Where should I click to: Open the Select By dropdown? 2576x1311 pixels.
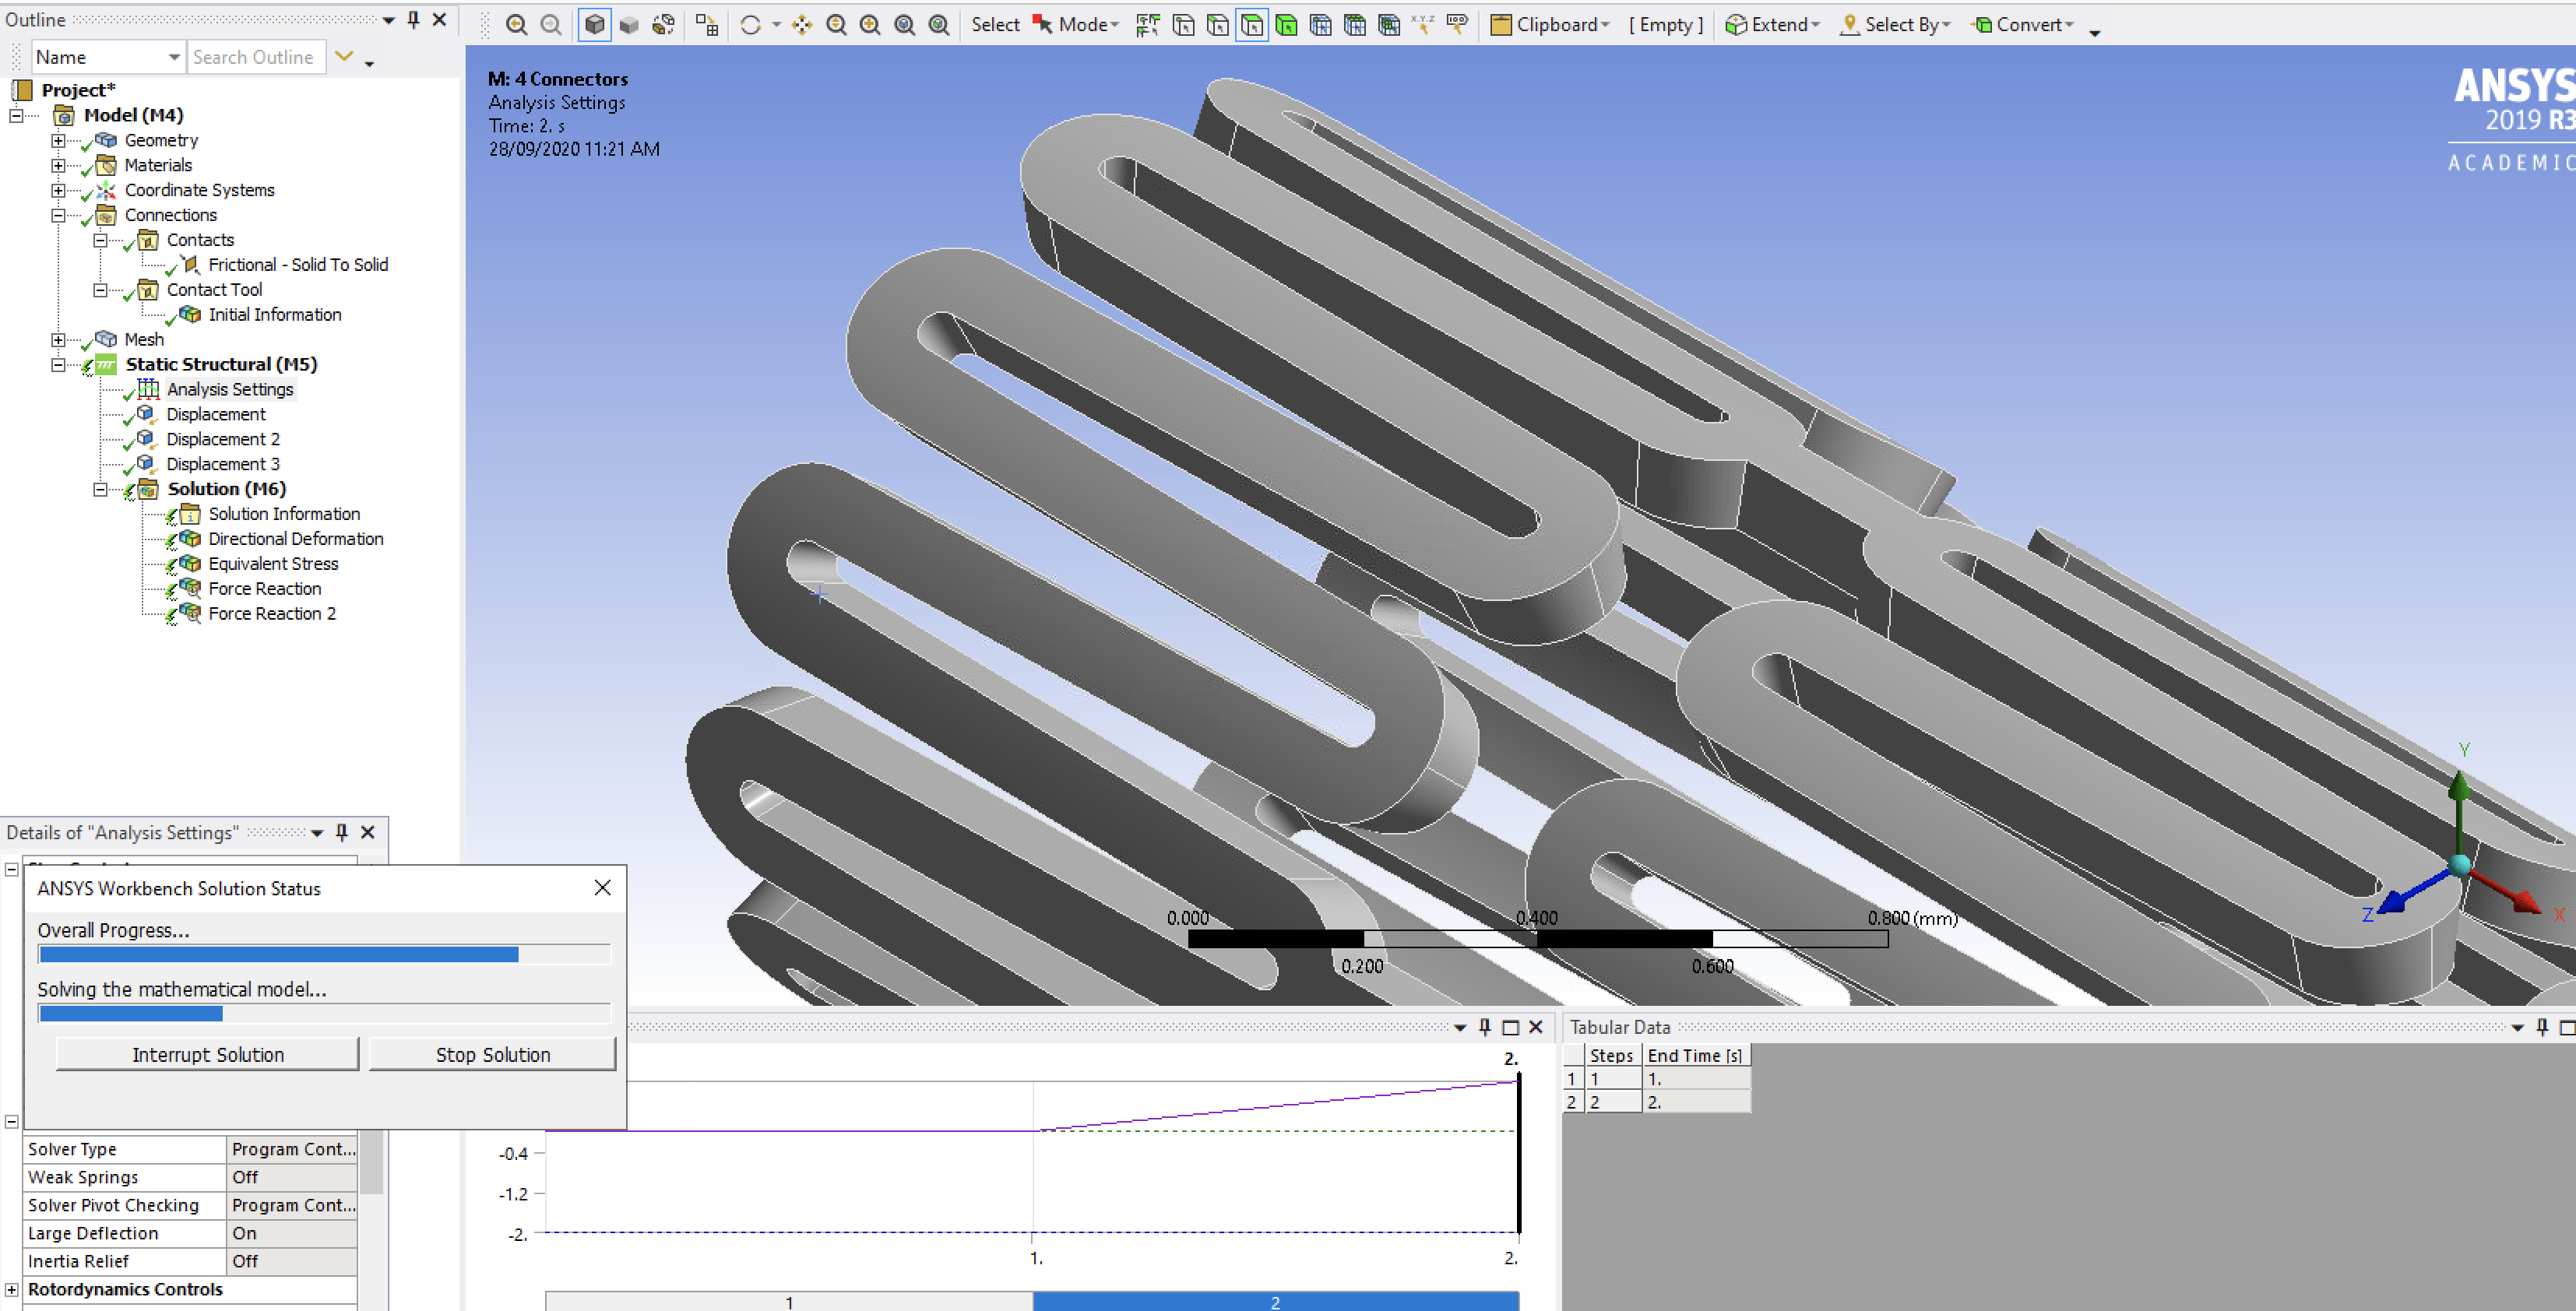tap(1896, 25)
